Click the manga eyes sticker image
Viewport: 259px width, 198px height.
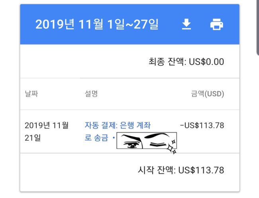click(x=146, y=141)
